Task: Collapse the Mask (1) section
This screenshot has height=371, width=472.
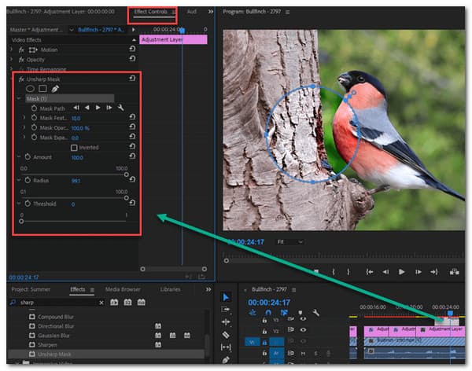Action: click(19, 99)
